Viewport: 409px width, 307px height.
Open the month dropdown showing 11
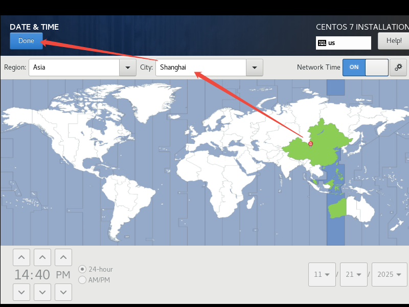322,274
